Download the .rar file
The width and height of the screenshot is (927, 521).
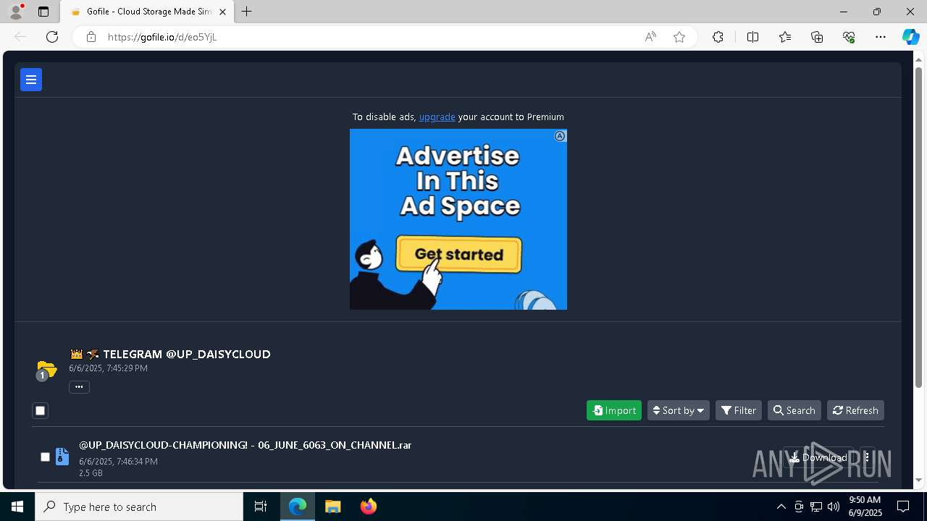tap(818, 457)
